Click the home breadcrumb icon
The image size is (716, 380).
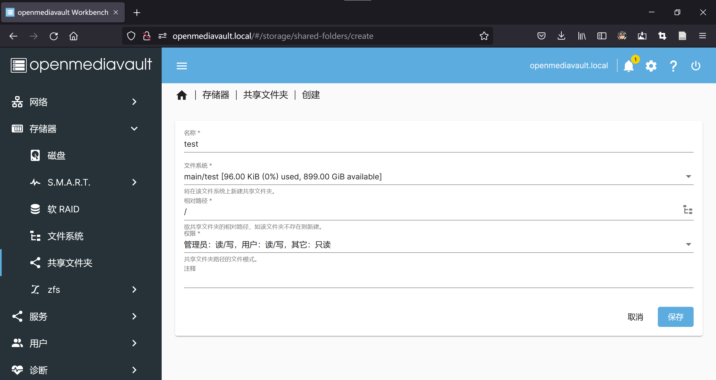[182, 95]
